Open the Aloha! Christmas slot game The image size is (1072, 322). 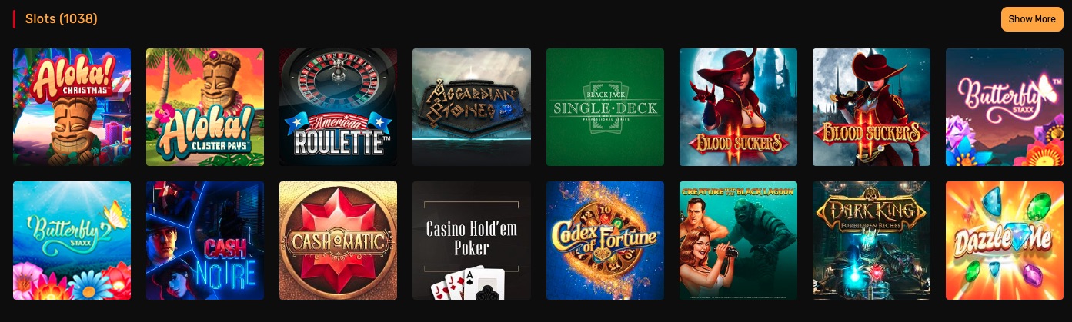72,107
